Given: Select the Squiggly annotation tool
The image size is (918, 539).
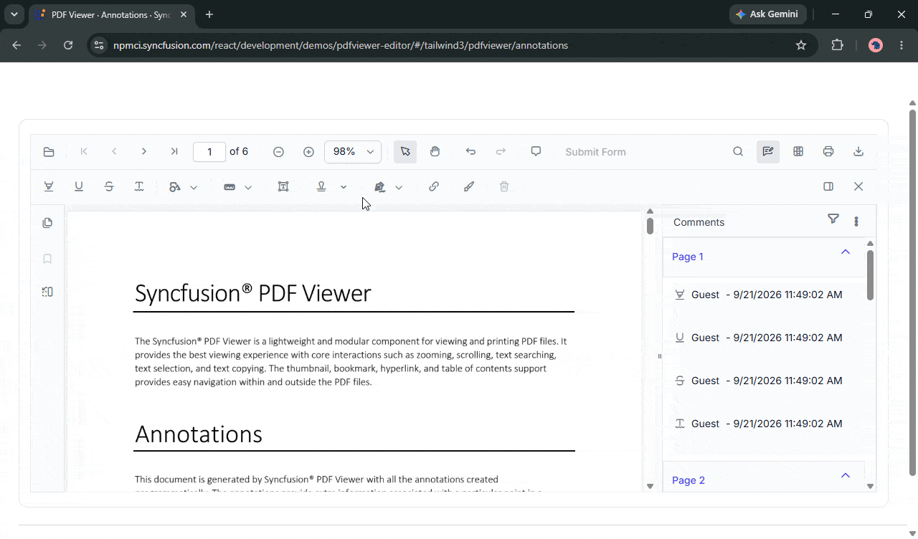Looking at the screenshot, I should pos(139,186).
